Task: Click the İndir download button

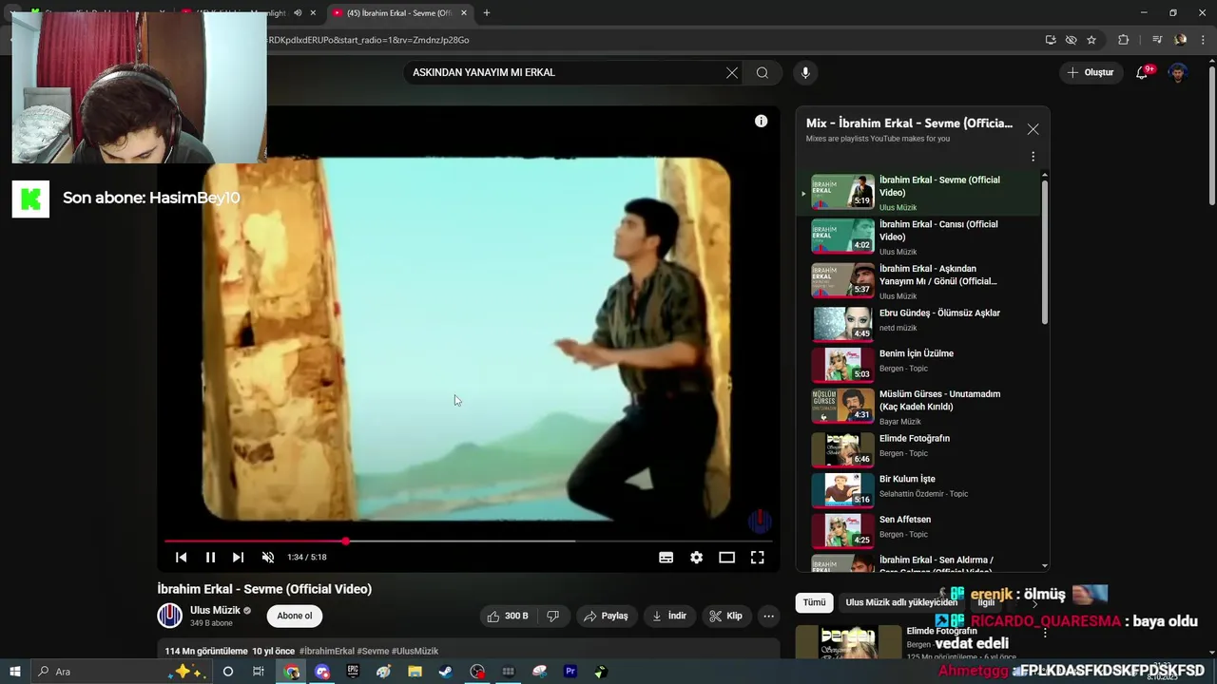Action: pos(668,616)
